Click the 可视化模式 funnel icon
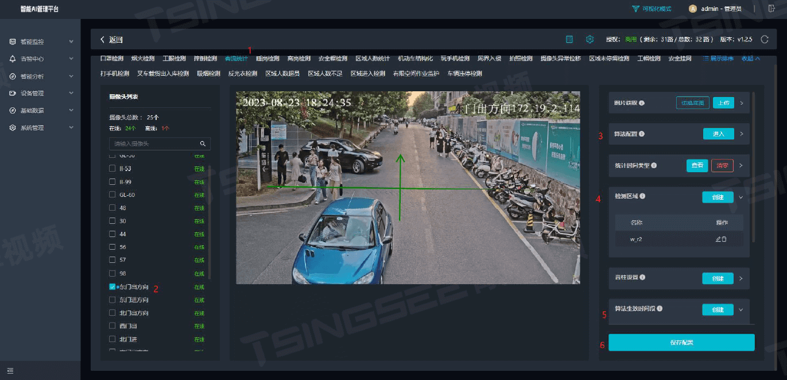The height and width of the screenshot is (380, 787). pos(635,9)
